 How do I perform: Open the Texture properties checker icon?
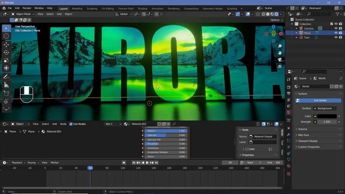[289, 174]
